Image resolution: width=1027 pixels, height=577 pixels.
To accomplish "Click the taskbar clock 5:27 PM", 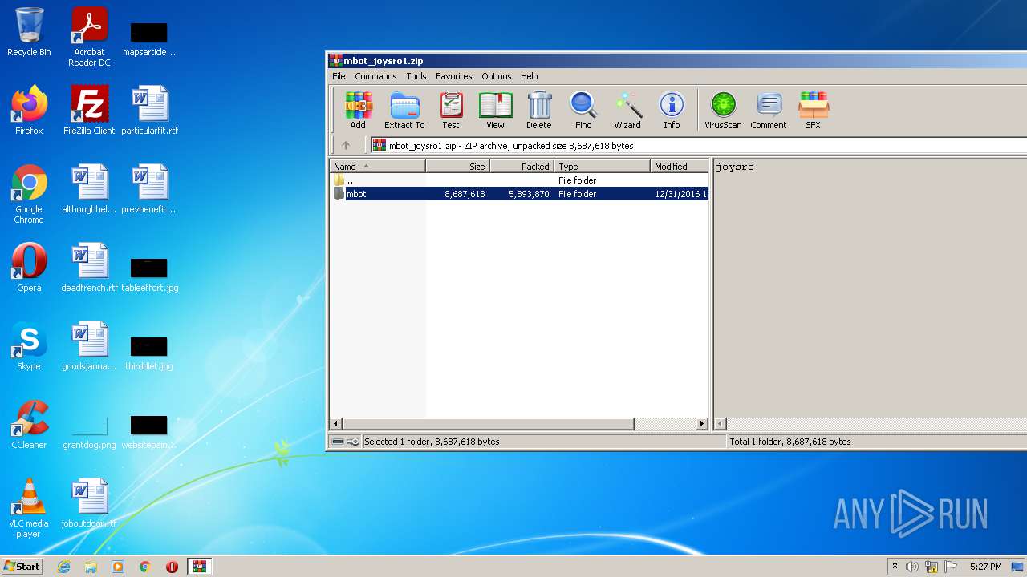I will [985, 567].
